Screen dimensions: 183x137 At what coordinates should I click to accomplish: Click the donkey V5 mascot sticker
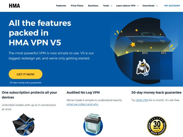tap(143, 68)
